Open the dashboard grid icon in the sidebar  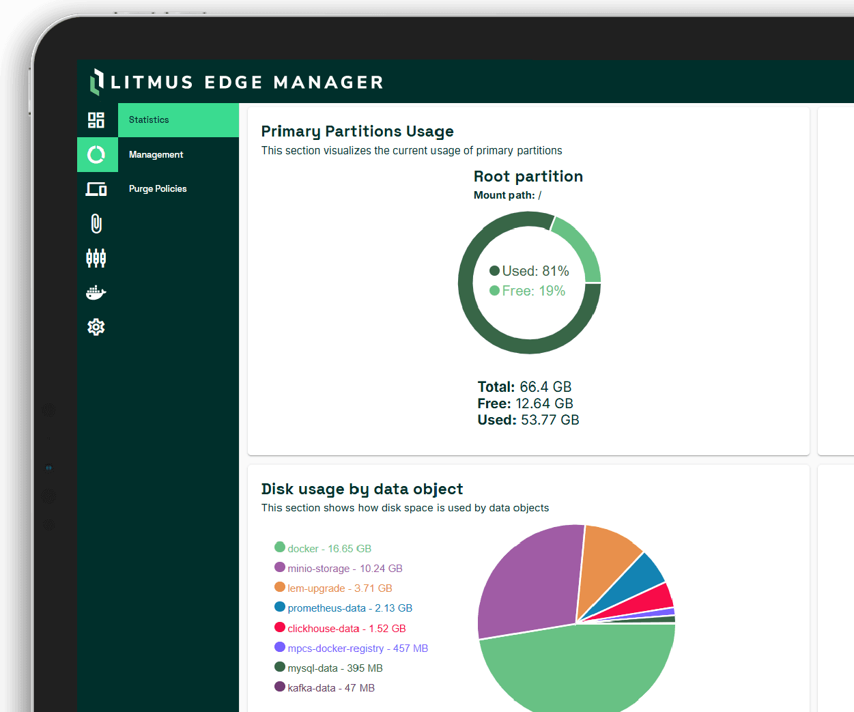point(96,119)
